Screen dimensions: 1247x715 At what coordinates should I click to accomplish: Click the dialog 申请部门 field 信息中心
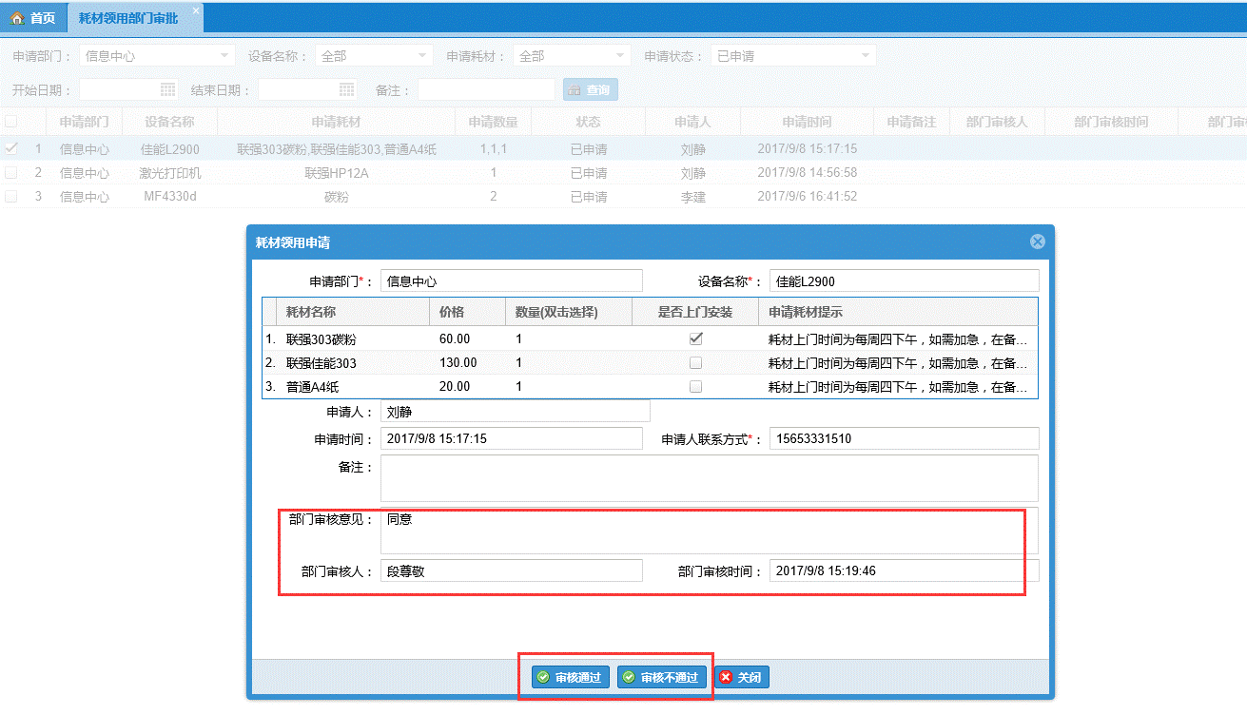(512, 280)
